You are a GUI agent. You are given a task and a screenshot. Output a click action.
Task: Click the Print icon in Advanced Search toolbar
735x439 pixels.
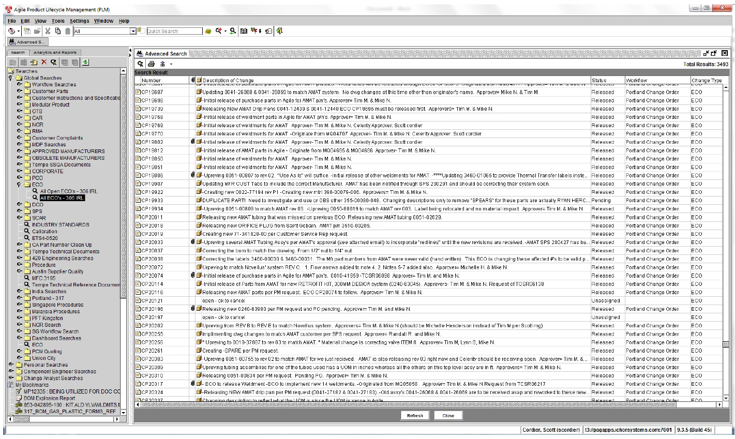click(151, 64)
